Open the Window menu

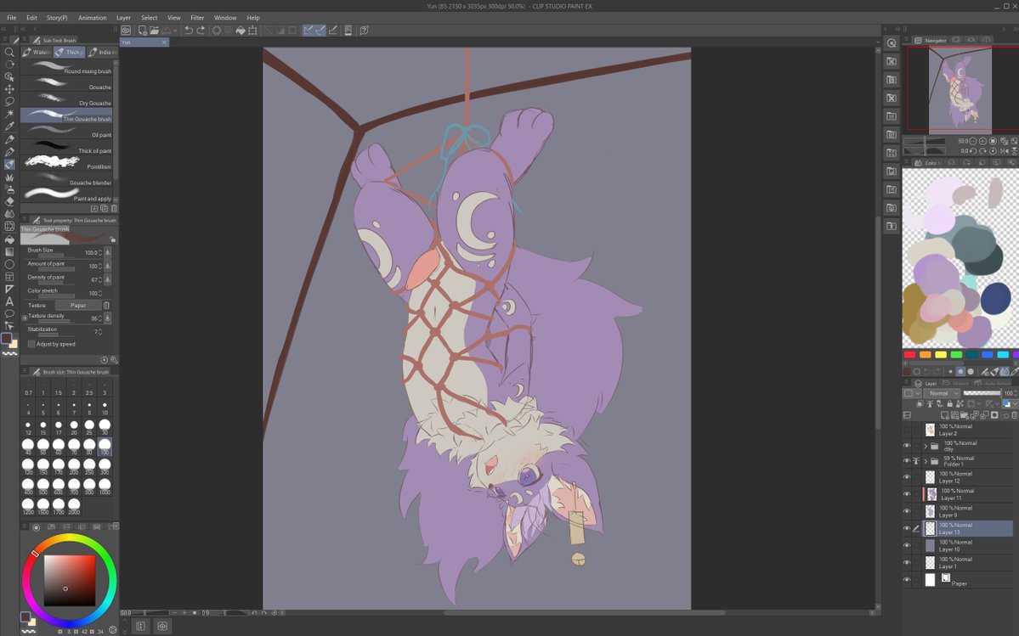(x=225, y=18)
